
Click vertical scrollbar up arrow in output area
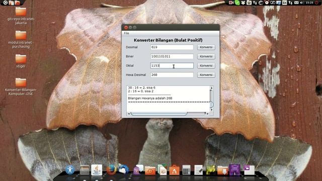tap(211, 88)
